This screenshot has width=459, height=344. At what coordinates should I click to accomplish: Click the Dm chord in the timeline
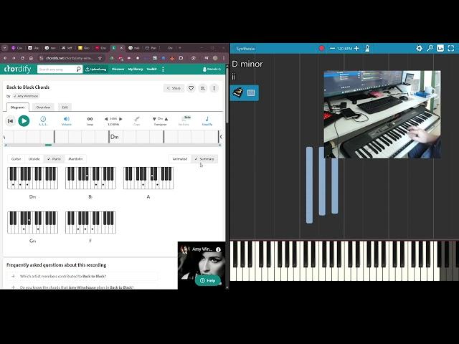pyautogui.click(x=115, y=137)
